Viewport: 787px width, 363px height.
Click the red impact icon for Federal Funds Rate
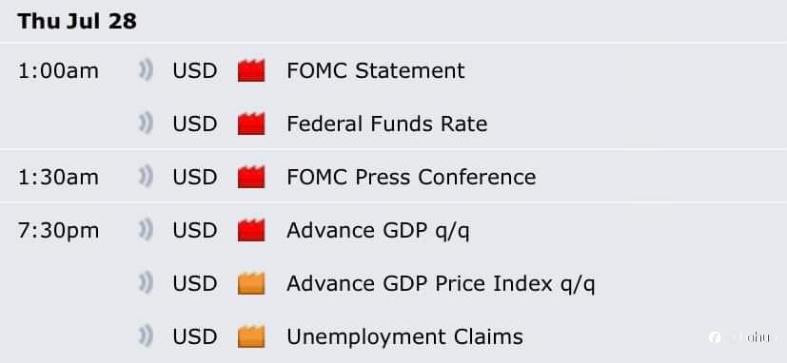251,124
